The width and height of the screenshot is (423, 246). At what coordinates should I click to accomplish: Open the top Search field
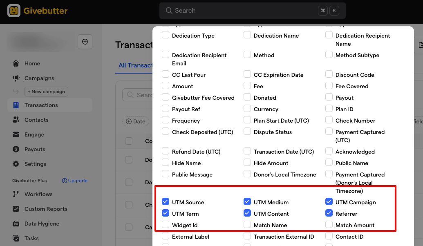pyautogui.click(x=253, y=11)
